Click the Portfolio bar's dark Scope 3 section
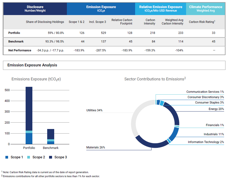Viewport: 226px width, 179px height. tap(29, 108)
